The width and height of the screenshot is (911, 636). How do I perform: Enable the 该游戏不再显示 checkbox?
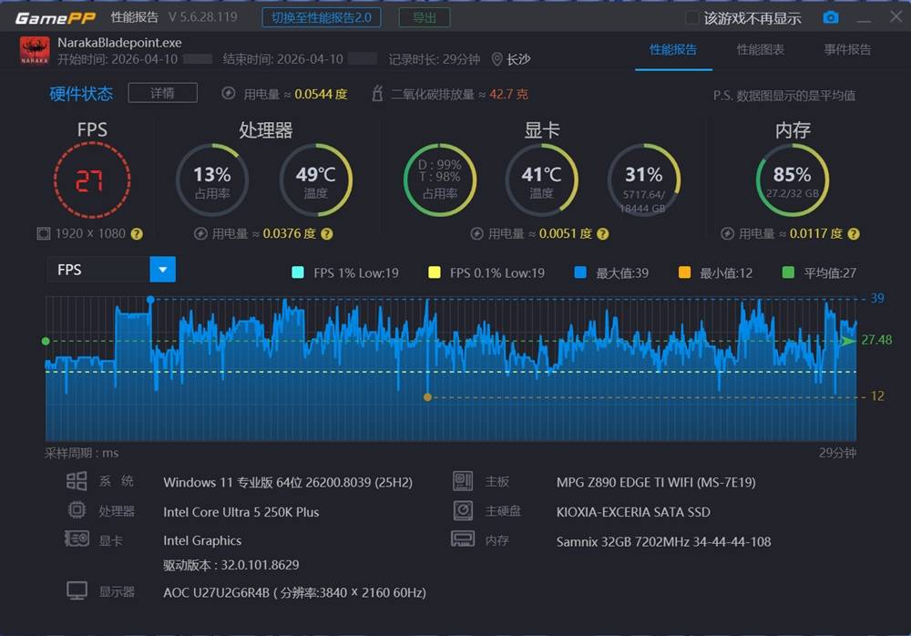pyautogui.click(x=692, y=17)
